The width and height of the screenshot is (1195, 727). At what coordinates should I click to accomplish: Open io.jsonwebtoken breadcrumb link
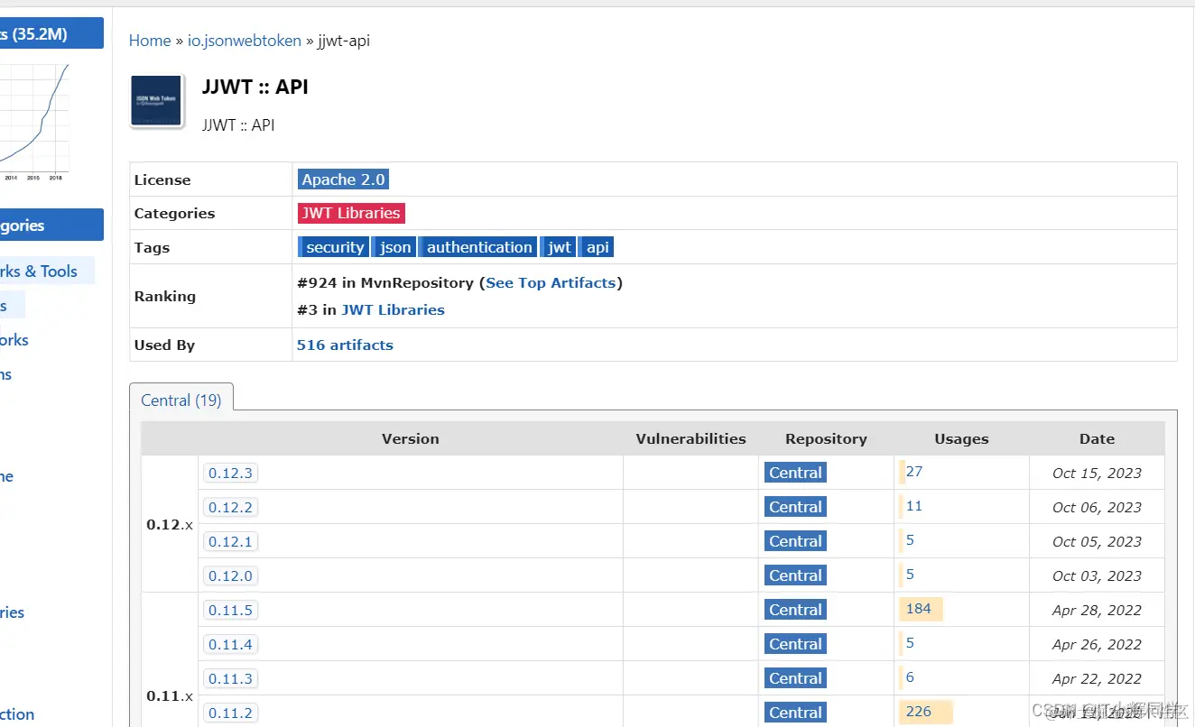(245, 41)
